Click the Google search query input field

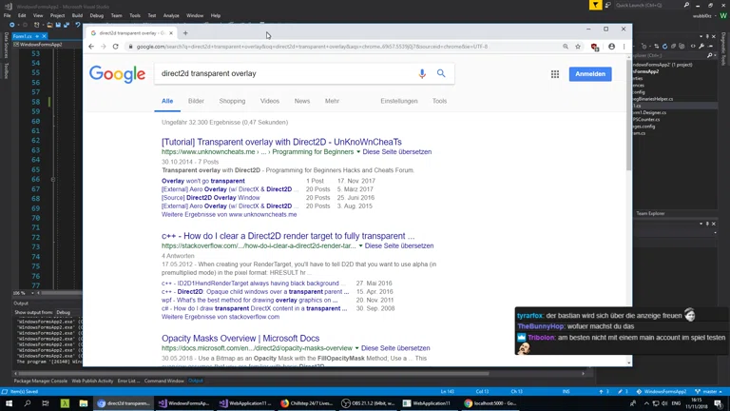(285, 73)
